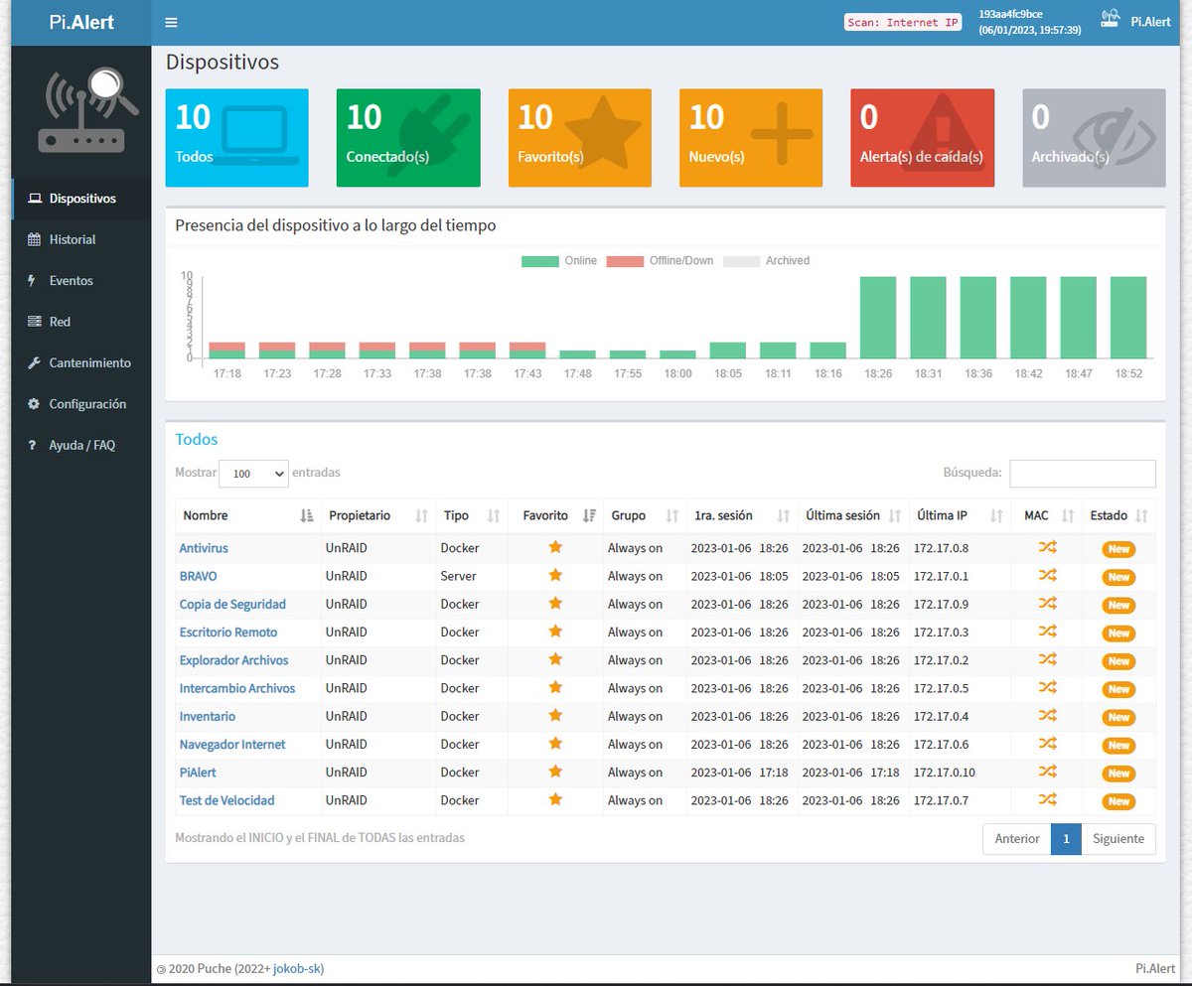
Task: Click the random MAC icon for BRAVO
Action: tap(1047, 575)
